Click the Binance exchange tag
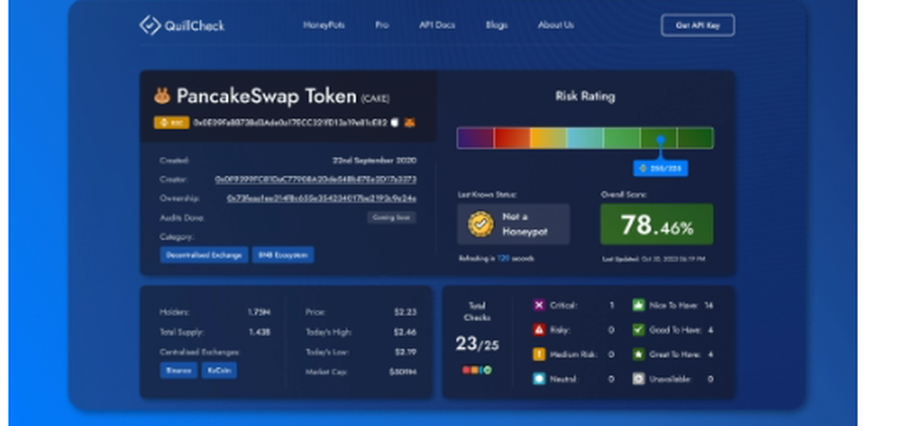This screenshot has width=908, height=426. (178, 371)
